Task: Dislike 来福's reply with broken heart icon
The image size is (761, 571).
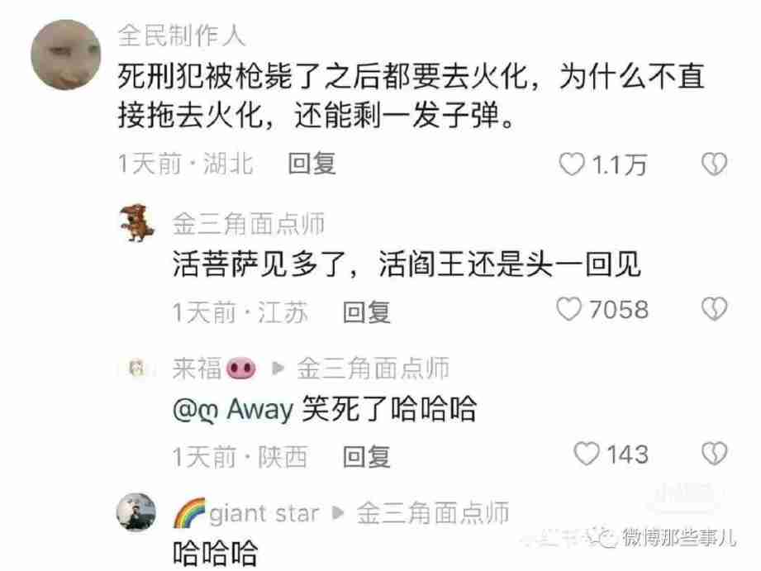Action: 714,454
